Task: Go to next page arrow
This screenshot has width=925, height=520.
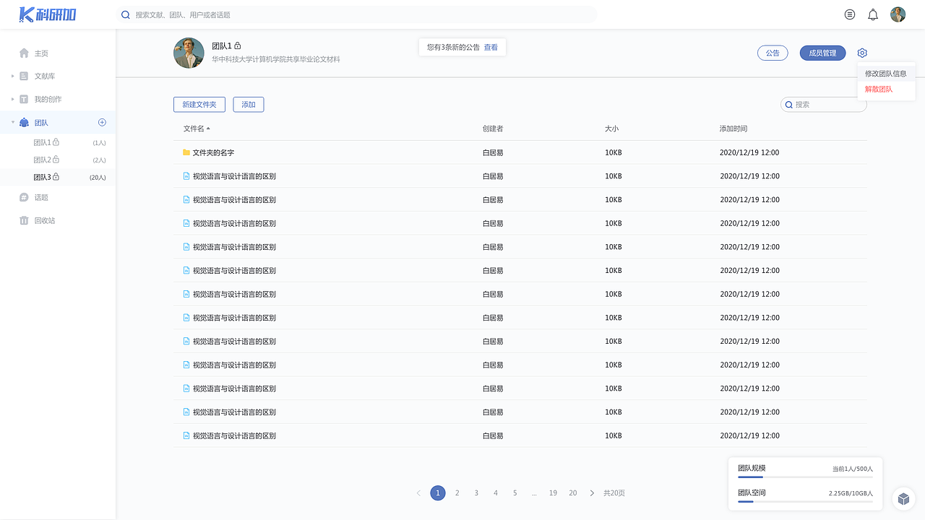Action: 592,493
